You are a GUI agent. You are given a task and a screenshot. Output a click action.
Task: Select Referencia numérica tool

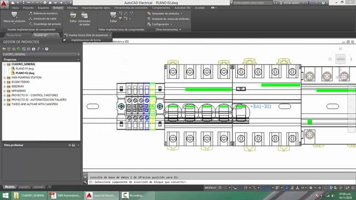(x=43, y=13)
